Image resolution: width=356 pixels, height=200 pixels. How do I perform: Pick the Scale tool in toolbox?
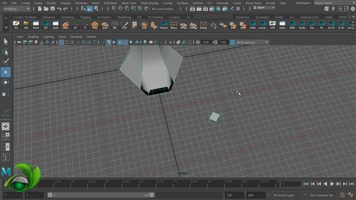(x=6, y=93)
